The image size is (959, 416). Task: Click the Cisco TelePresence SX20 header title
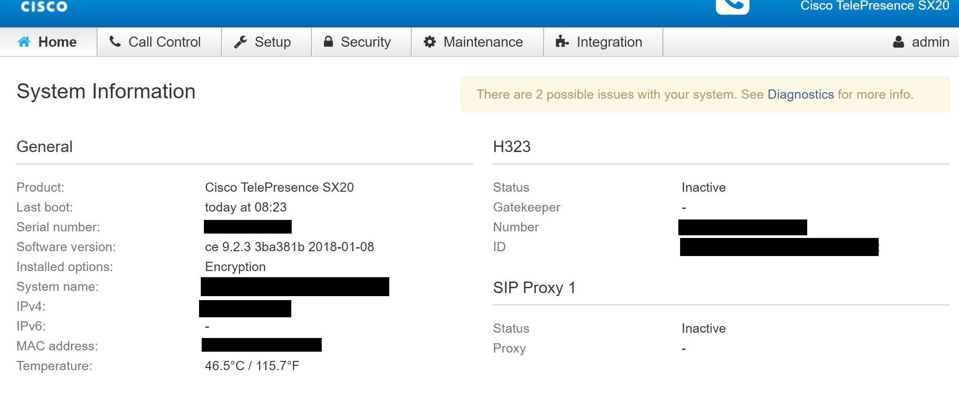[x=878, y=6]
